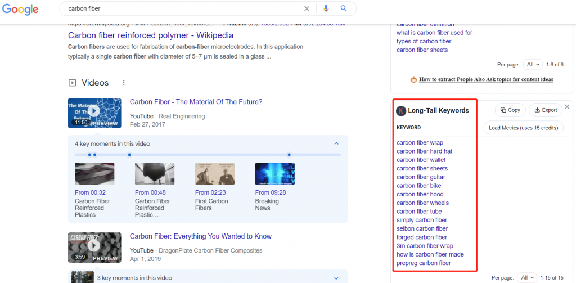Close the Long-Tail Keywords panel

[567, 107]
